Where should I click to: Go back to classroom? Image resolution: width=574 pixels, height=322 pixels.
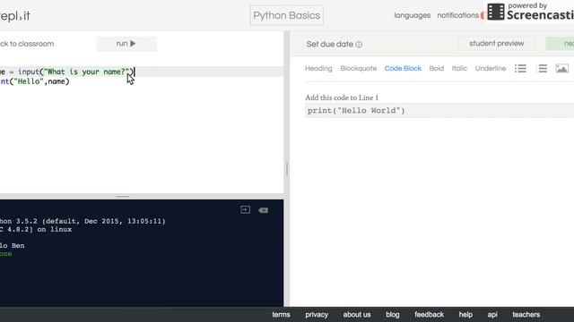[27, 44]
